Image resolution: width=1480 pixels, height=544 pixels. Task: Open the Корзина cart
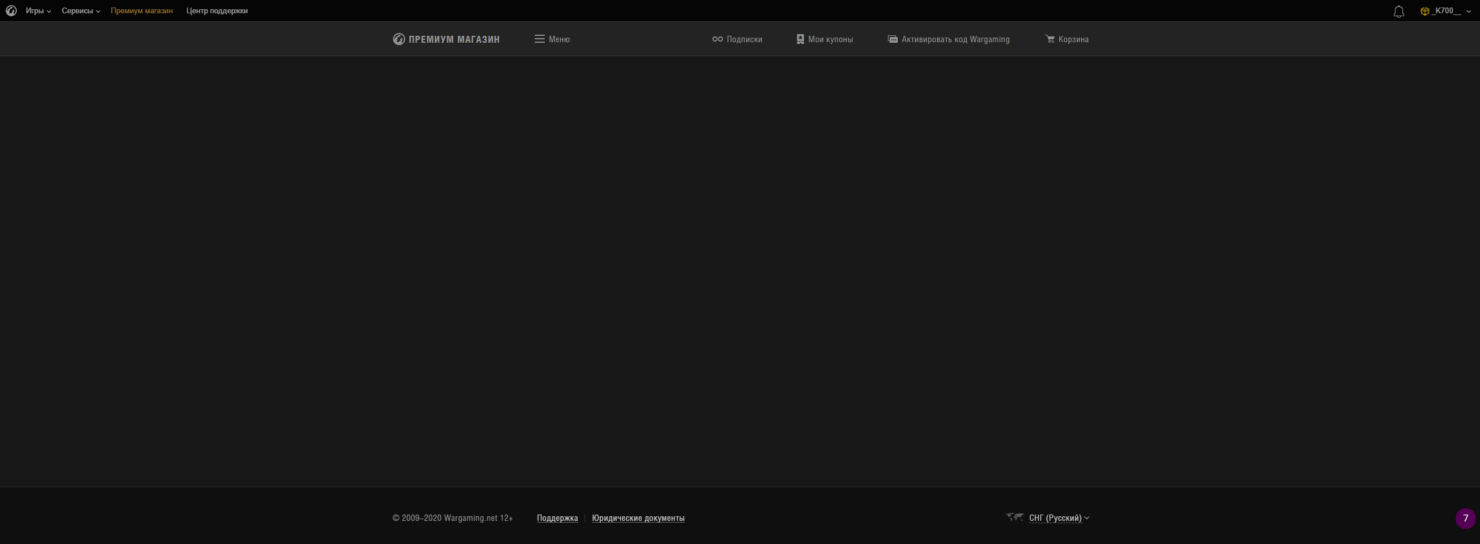pos(1067,39)
